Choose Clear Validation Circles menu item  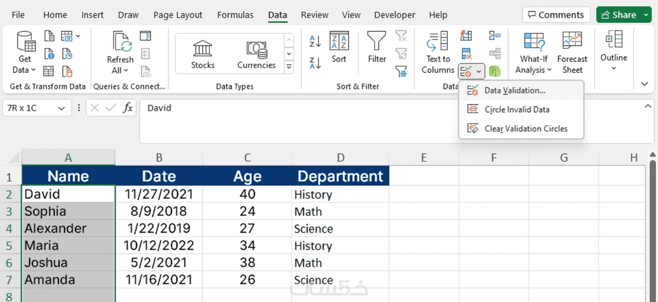(521, 129)
